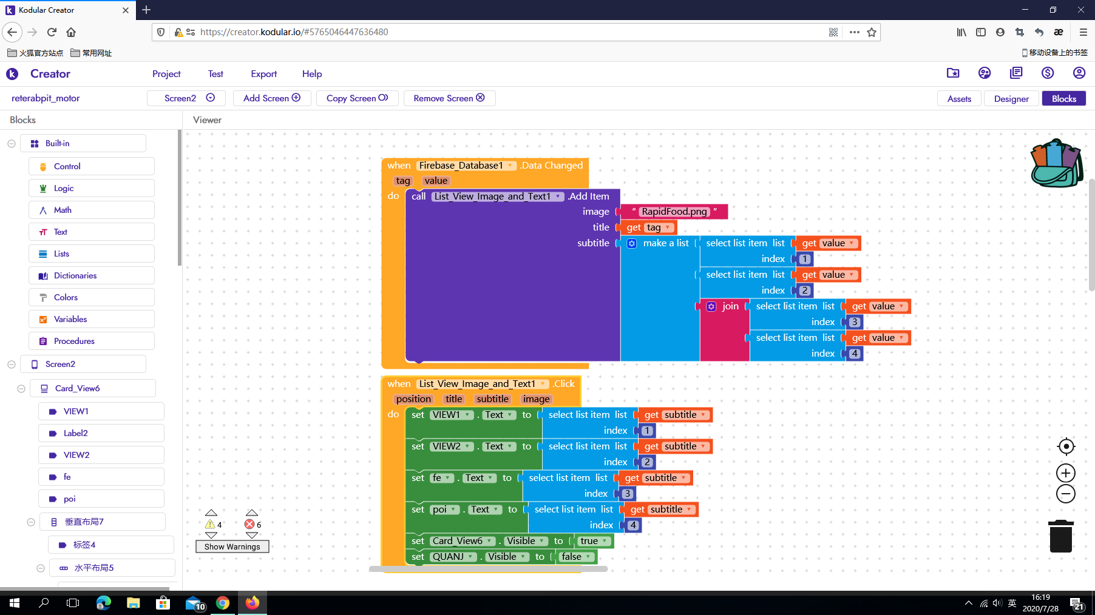This screenshot has width=1095, height=615.
Task: Click the mutator gear on the make a list block
Action: [632, 243]
